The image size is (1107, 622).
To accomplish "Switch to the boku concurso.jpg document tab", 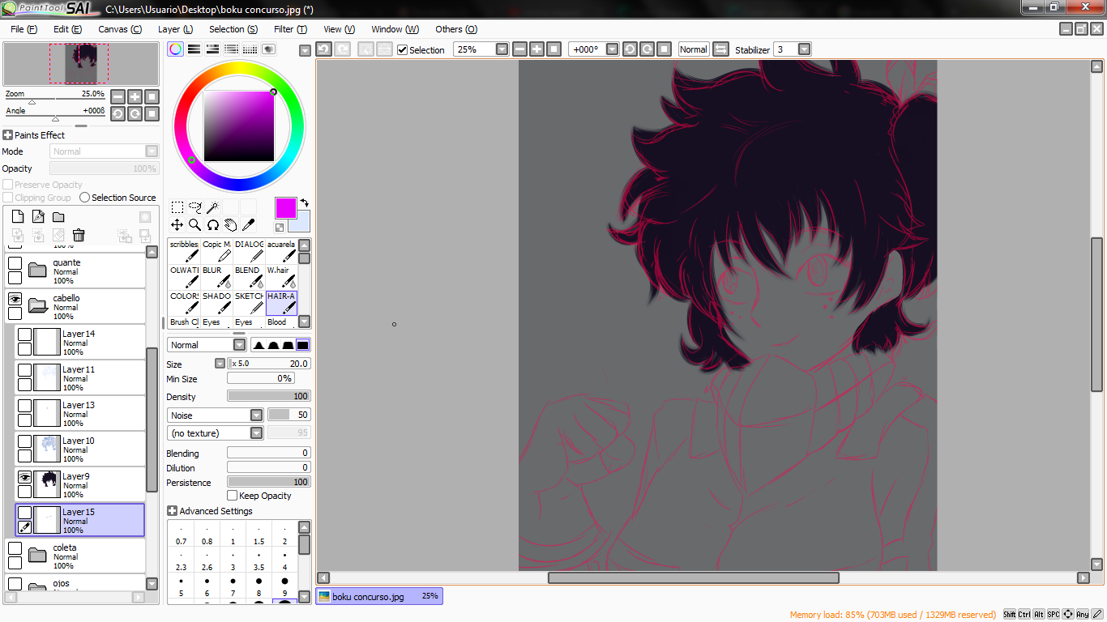I will [x=379, y=596].
